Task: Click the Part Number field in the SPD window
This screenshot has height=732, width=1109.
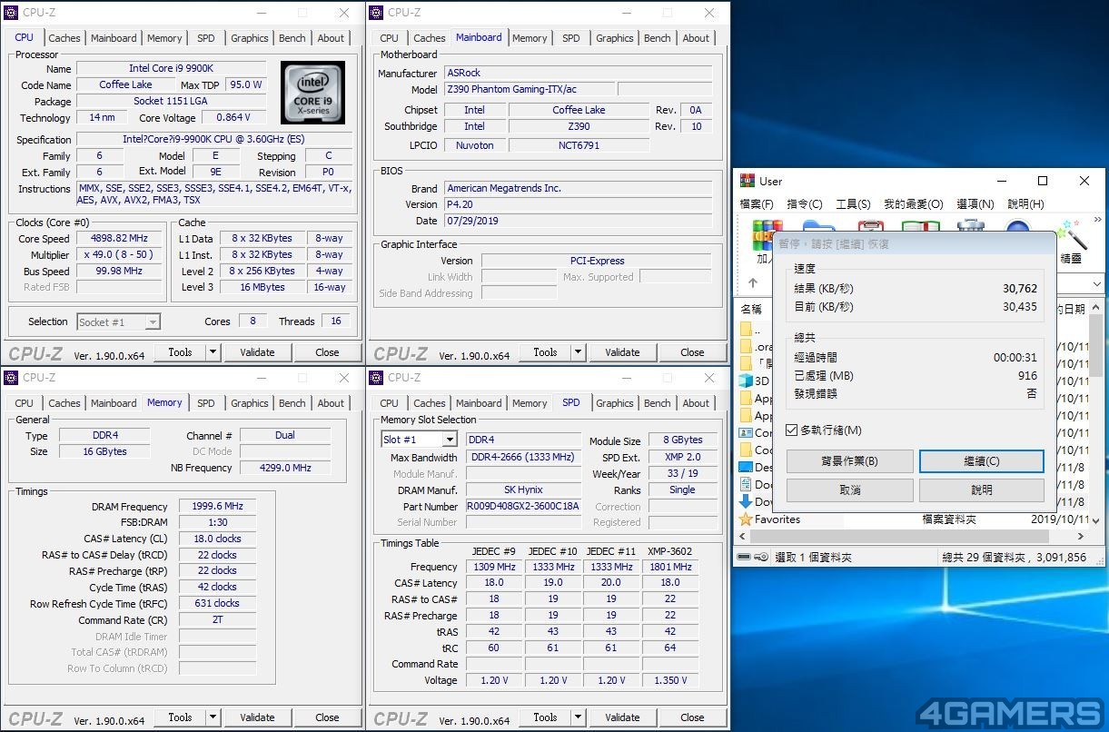Action: click(x=522, y=506)
